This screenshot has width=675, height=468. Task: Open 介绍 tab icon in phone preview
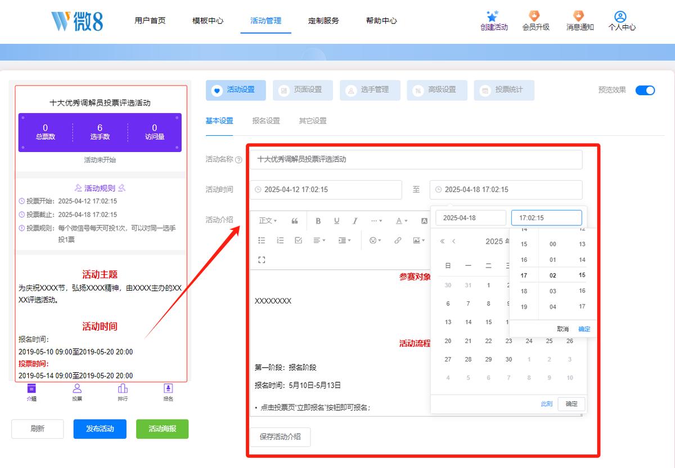(x=31, y=388)
